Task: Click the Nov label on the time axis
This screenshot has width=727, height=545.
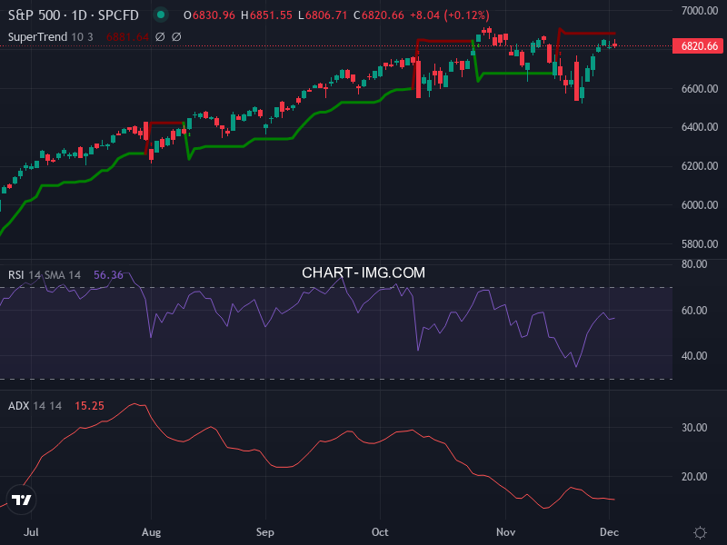Action: (x=506, y=532)
